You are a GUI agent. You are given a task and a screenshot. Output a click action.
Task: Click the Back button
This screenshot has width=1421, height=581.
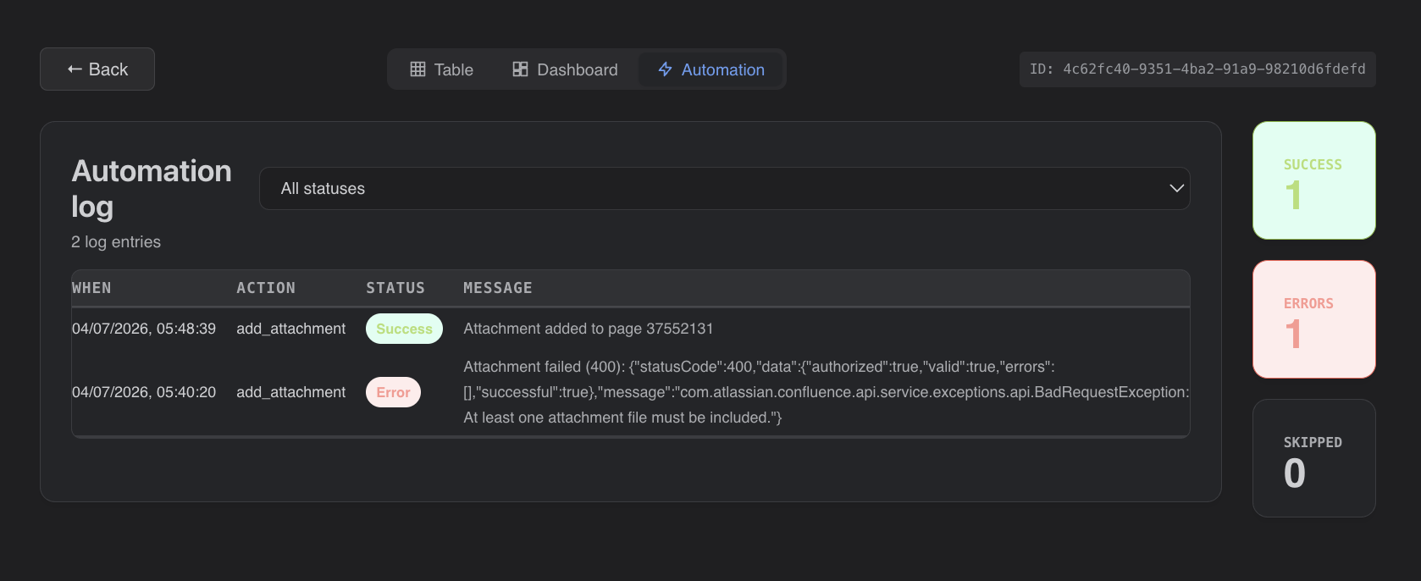tap(97, 69)
